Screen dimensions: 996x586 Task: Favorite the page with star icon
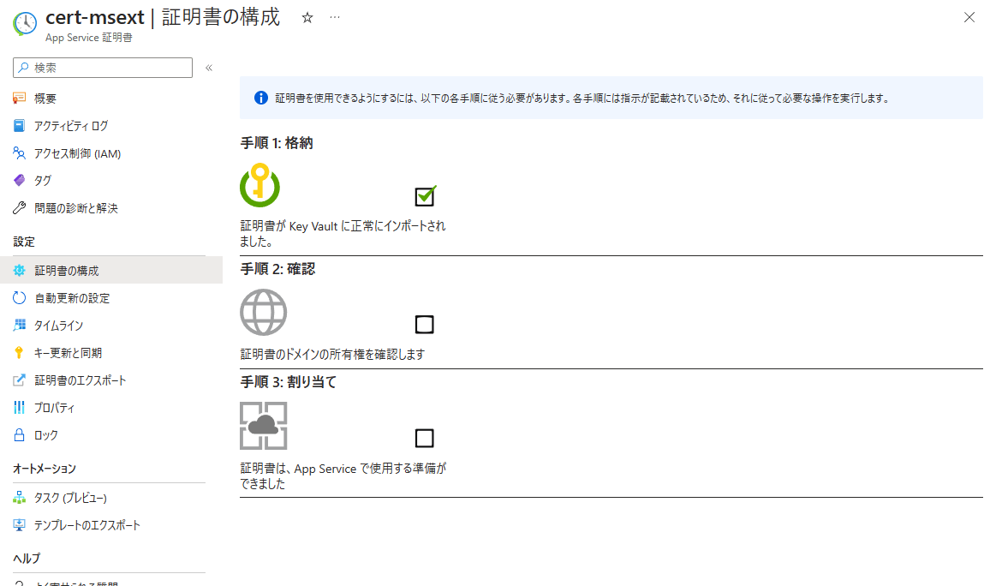[x=307, y=18]
